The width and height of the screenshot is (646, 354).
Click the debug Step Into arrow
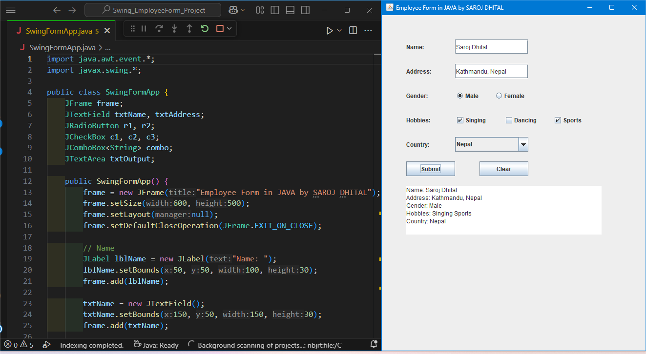[174, 29]
